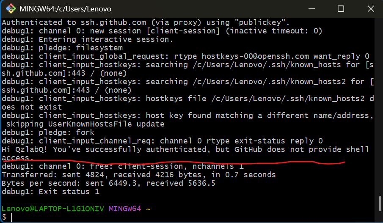Minimize the MINGW64 terminal window
The image size is (383, 223).
[314, 8]
